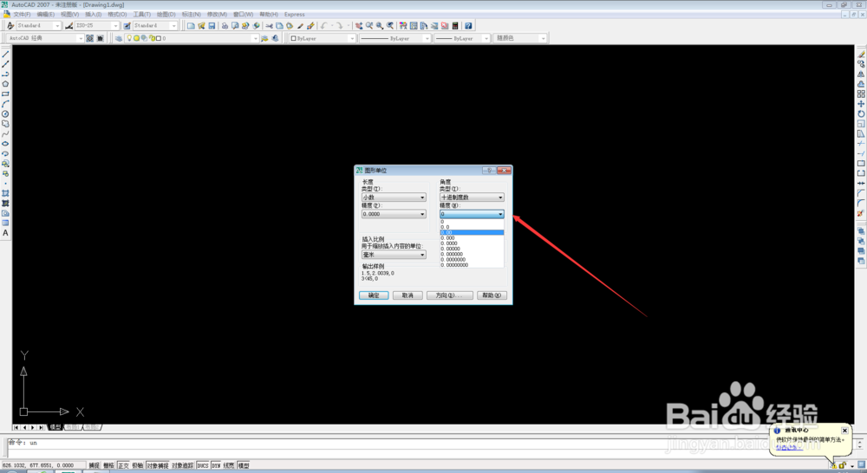Open the AutoCAD 经典 workspace dropdown

[x=45, y=38]
